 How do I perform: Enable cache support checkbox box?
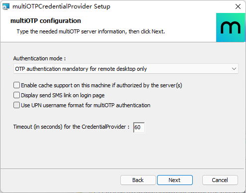pos(16,85)
